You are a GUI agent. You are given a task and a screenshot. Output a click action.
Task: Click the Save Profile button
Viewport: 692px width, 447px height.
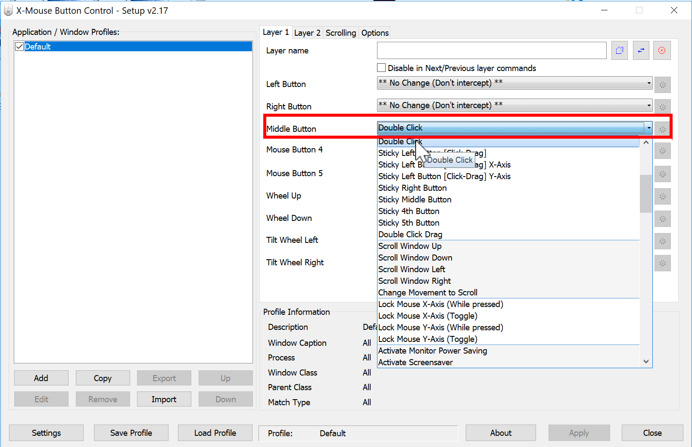(x=131, y=433)
